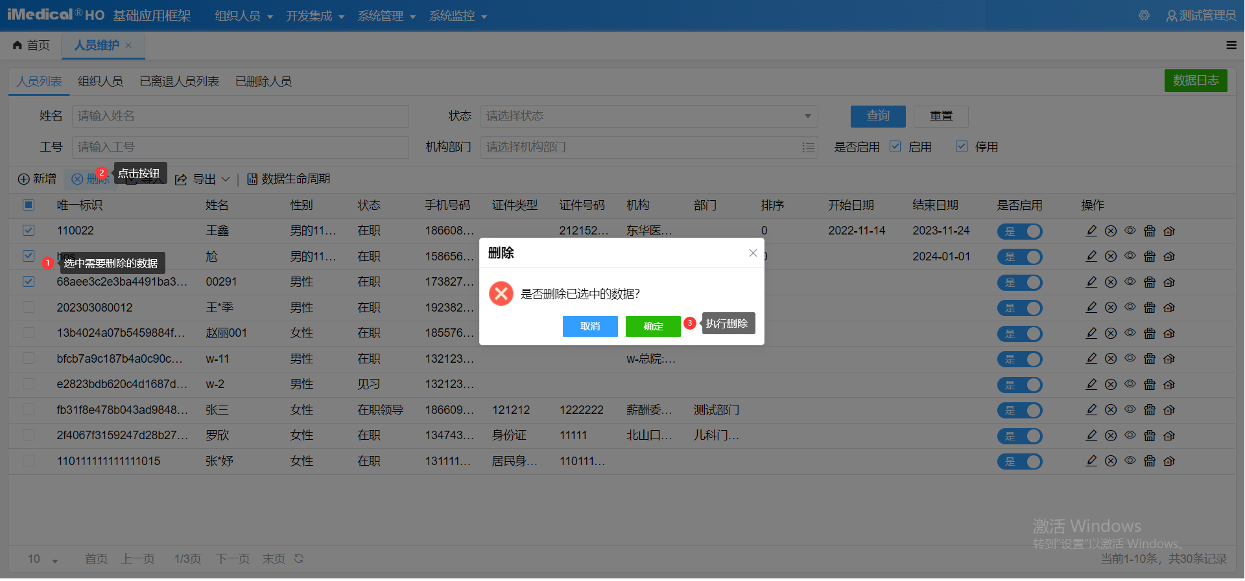
Task: Click the delete circle-x icon for row 赵丽001
Action: [1111, 333]
